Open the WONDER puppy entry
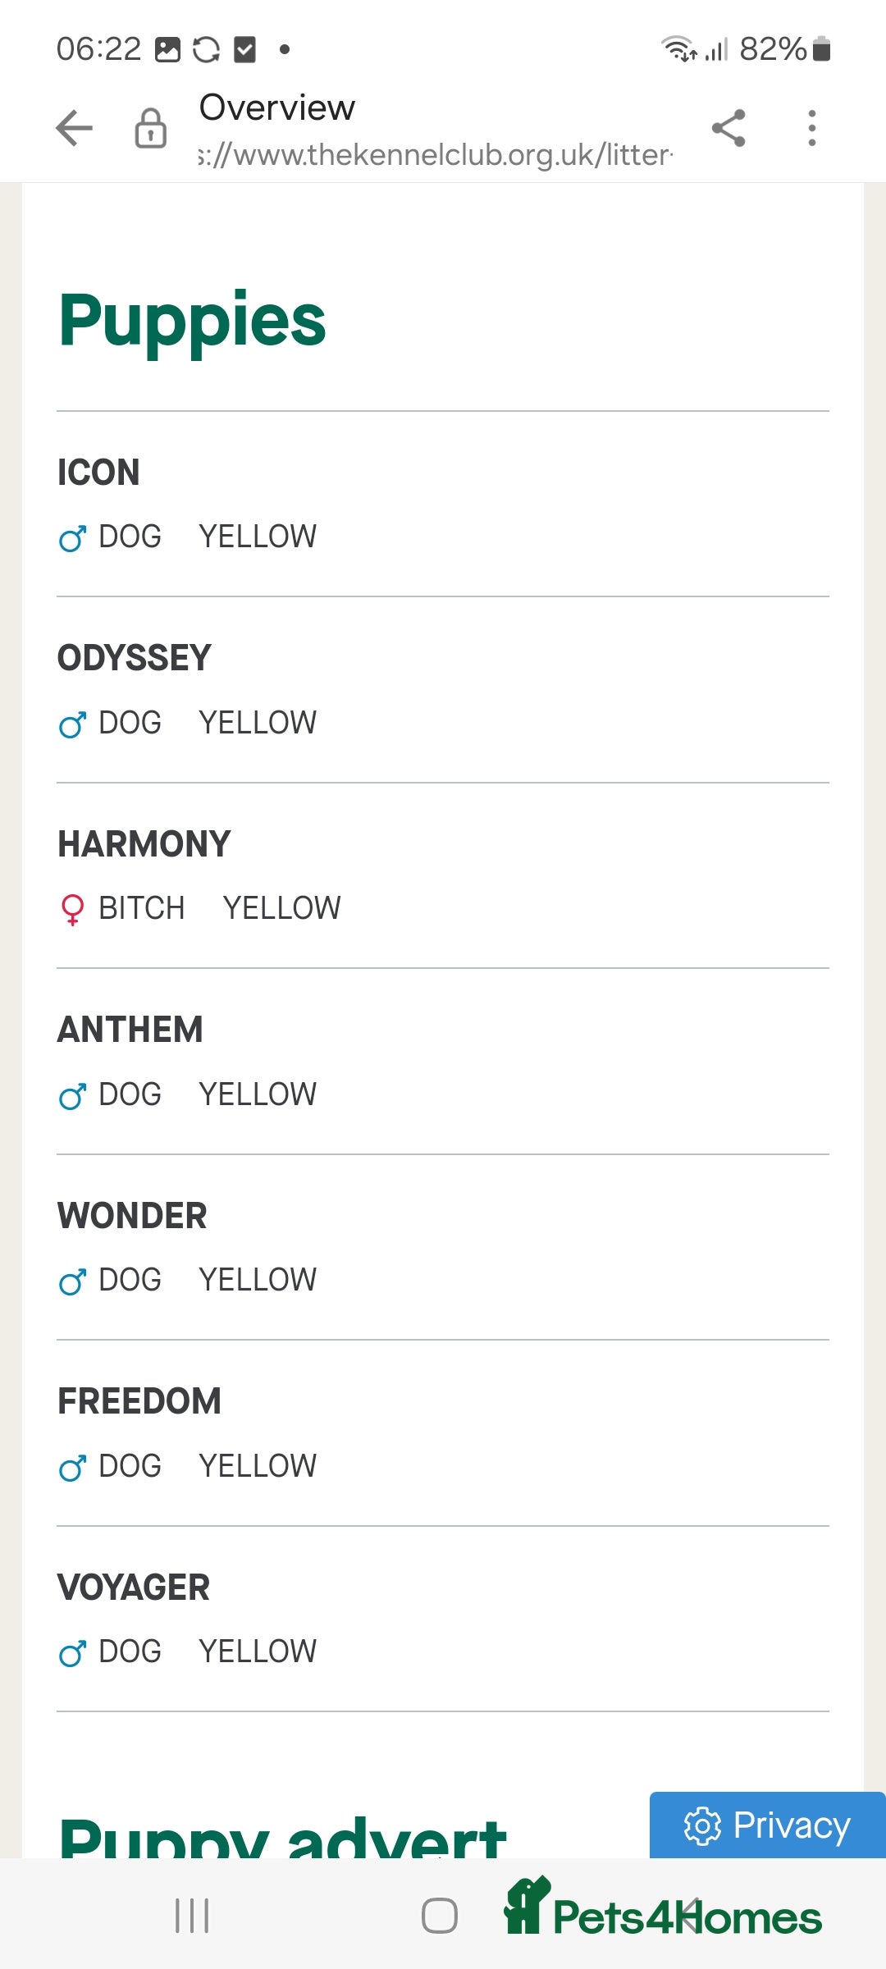This screenshot has width=886, height=1969. click(x=132, y=1216)
